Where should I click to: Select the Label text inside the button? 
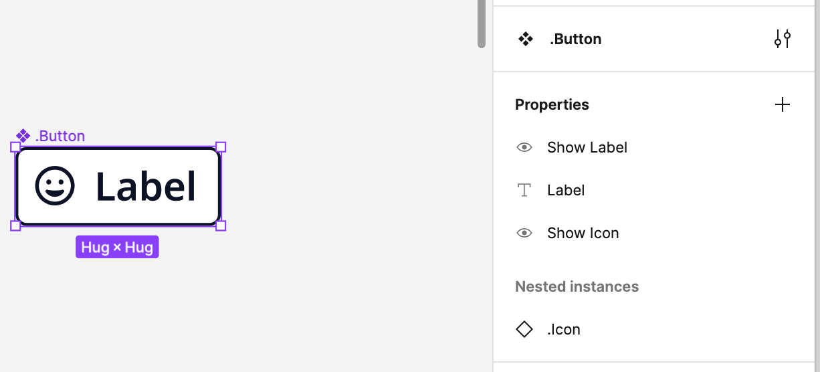pos(146,186)
